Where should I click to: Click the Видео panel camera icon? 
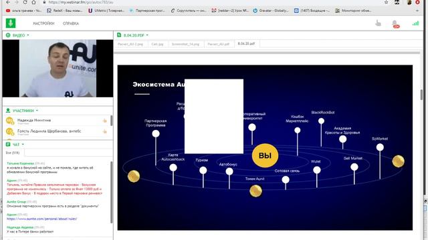pyautogui.click(x=8, y=35)
